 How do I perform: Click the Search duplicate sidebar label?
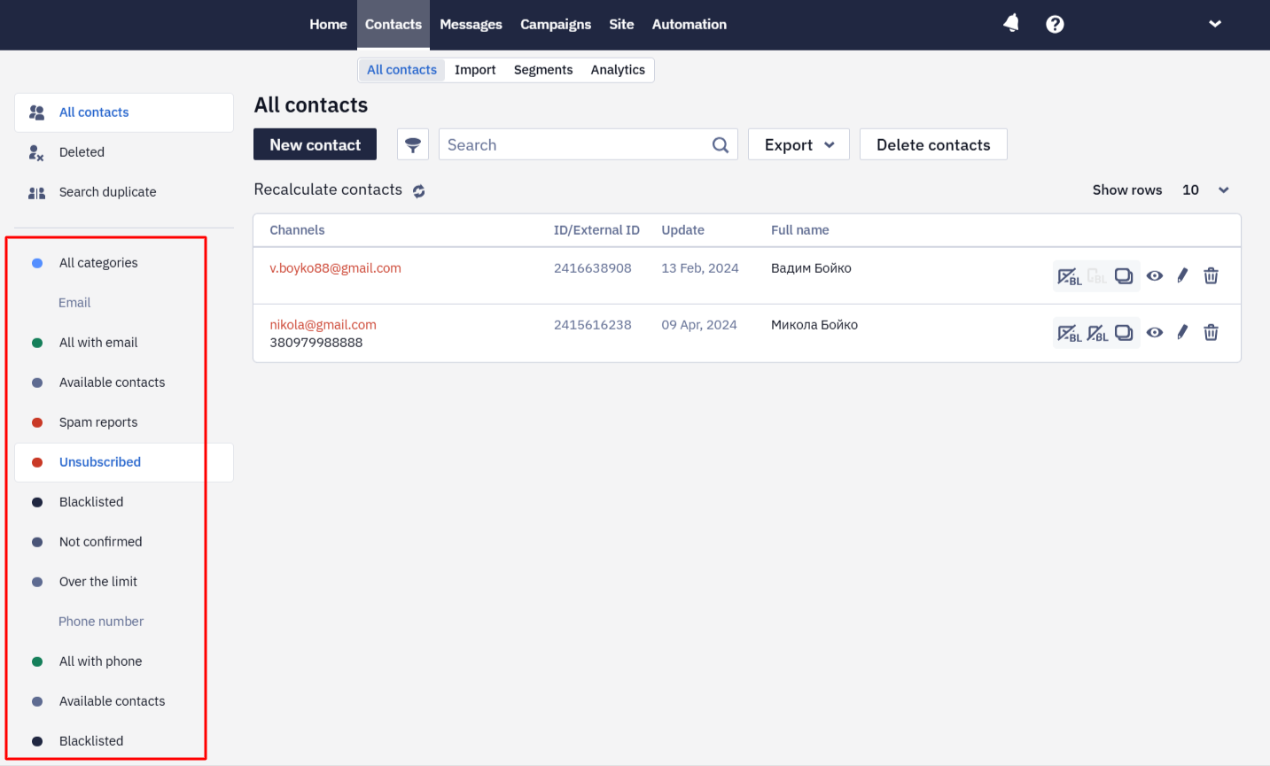coord(107,192)
